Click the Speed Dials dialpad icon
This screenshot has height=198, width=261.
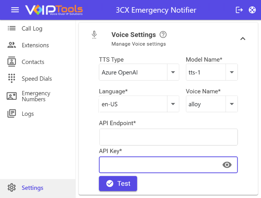12,78
